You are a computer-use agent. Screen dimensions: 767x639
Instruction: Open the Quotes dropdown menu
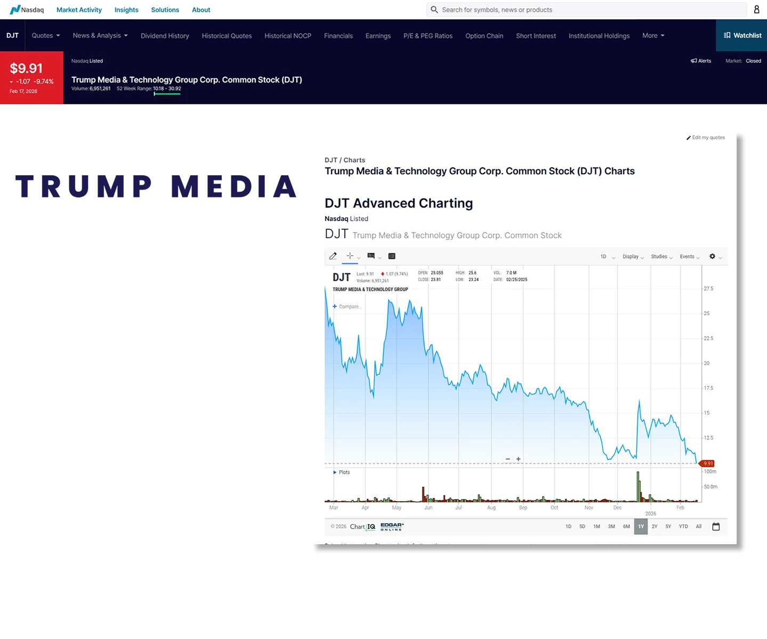click(x=46, y=36)
